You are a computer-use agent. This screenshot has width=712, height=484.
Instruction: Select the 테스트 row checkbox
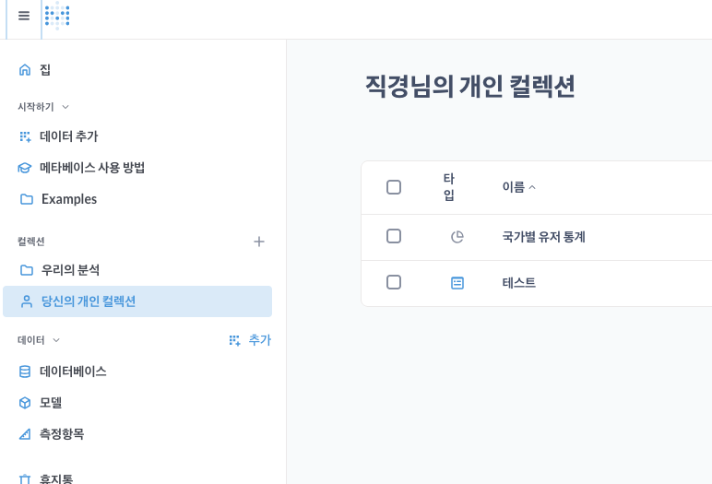tap(394, 282)
